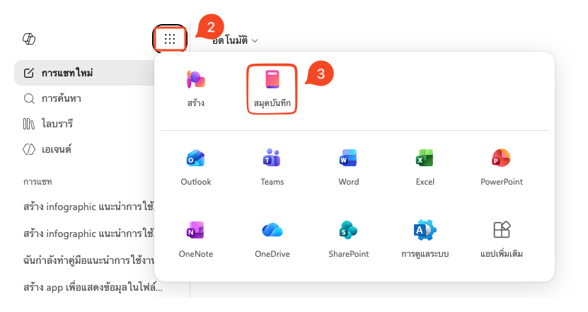588x312 pixels.
Task: Select the การแชท section heading
Action: [38, 182]
